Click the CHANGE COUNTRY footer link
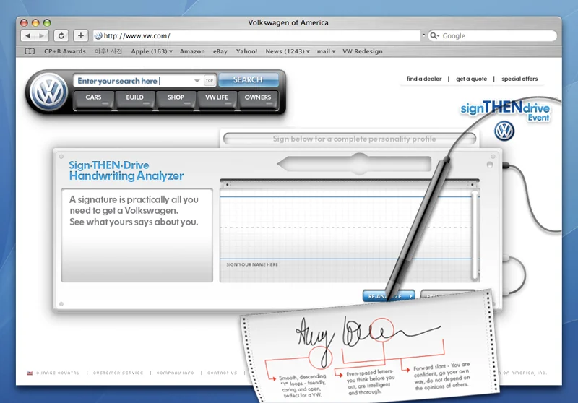 click(x=58, y=373)
